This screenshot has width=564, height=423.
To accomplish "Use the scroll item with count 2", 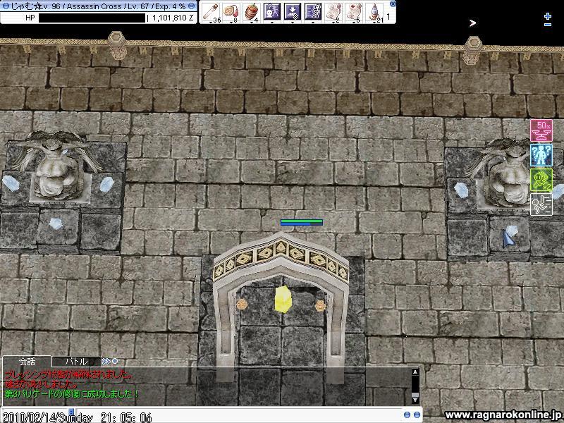I will click(x=333, y=12).
